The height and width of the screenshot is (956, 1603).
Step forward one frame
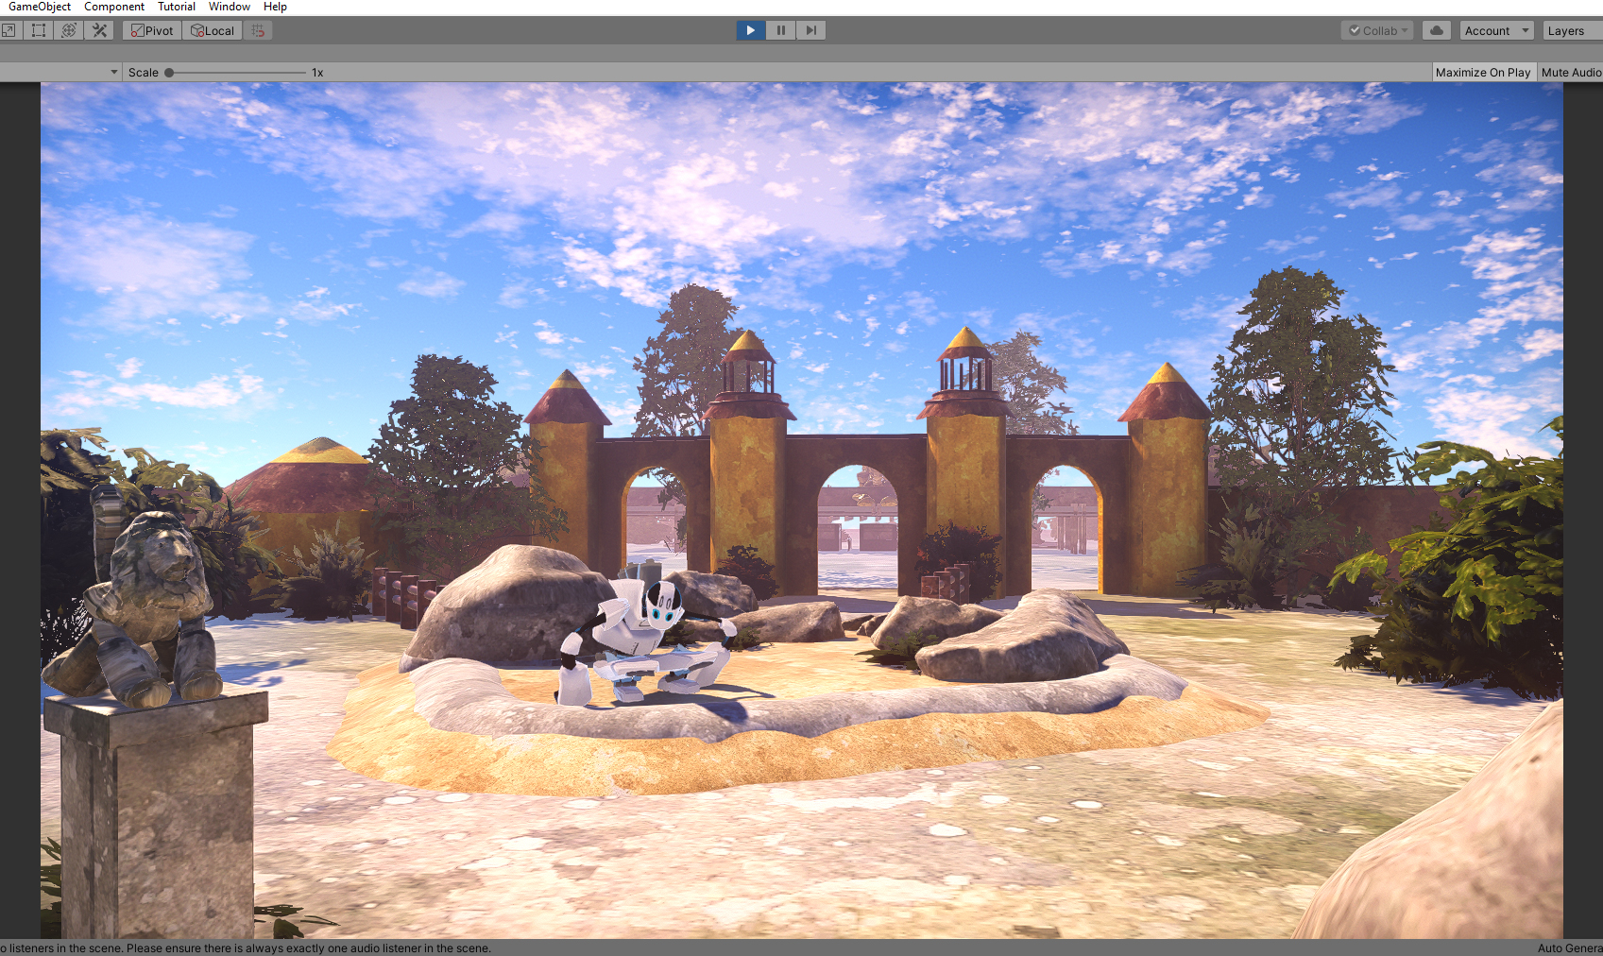810,30
